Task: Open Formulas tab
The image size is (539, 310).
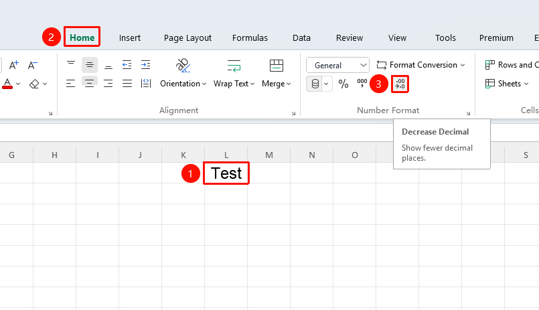Action: [x=250, y=37]
